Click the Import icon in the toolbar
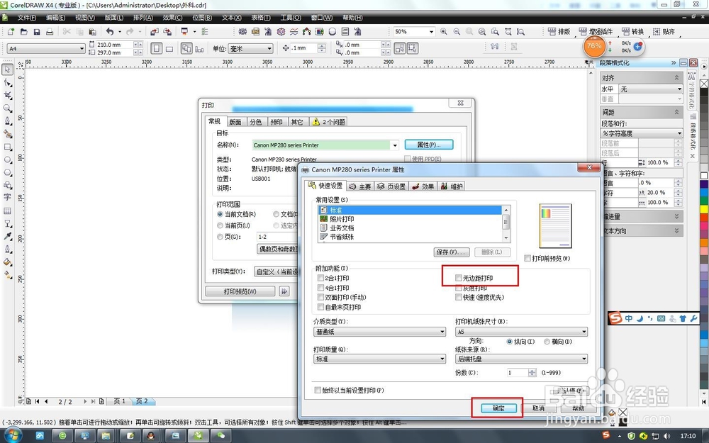The height and width of the screenshot is (443, 709). 155,32
